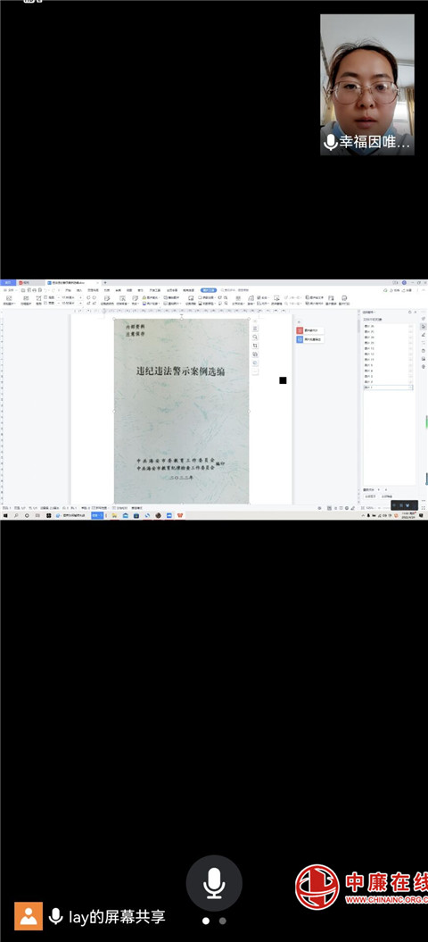Switch to the Docer tab in title bar
This screenshot has height=942, width=428.
[x=26, y=282]
